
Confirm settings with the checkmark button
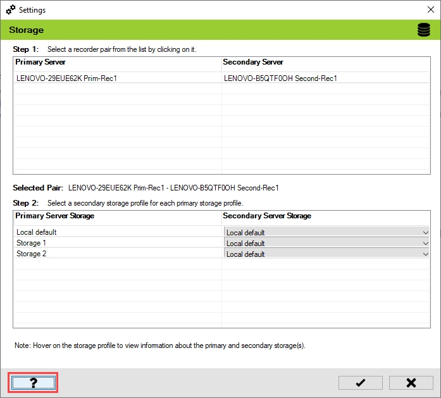360,383
